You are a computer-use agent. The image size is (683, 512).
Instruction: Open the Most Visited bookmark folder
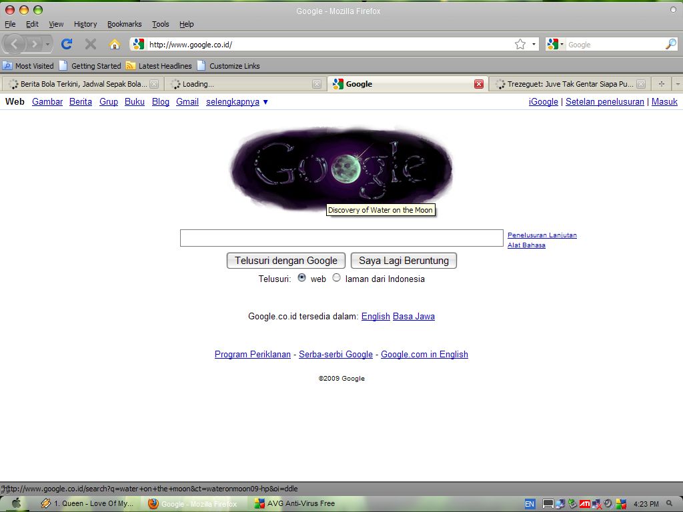coord(28,66)
